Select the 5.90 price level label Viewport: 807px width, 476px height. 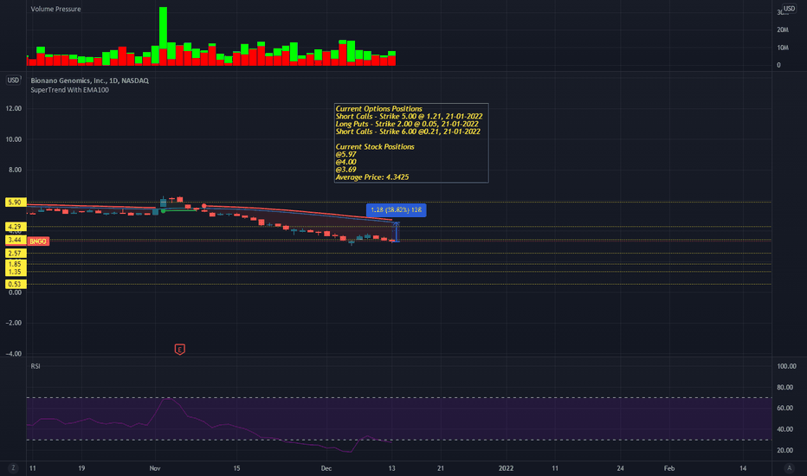coord(16,203)
